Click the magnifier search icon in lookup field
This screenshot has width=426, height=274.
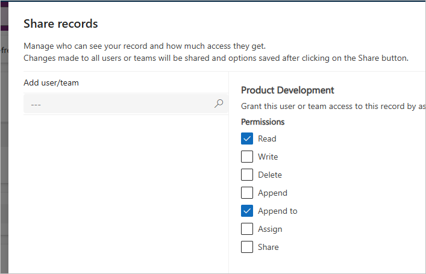[x=219, y=104]
